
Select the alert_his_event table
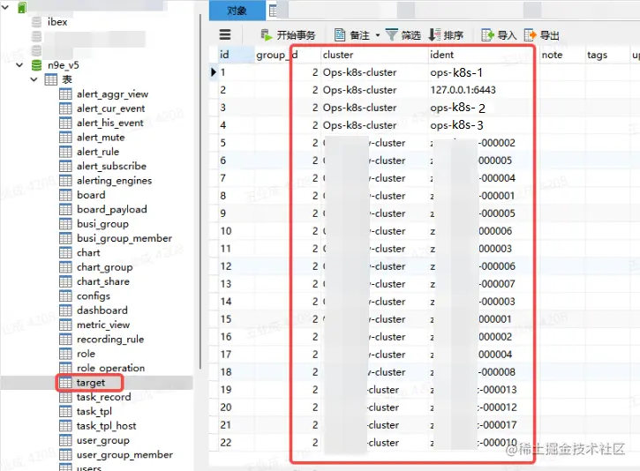point(109,123)
